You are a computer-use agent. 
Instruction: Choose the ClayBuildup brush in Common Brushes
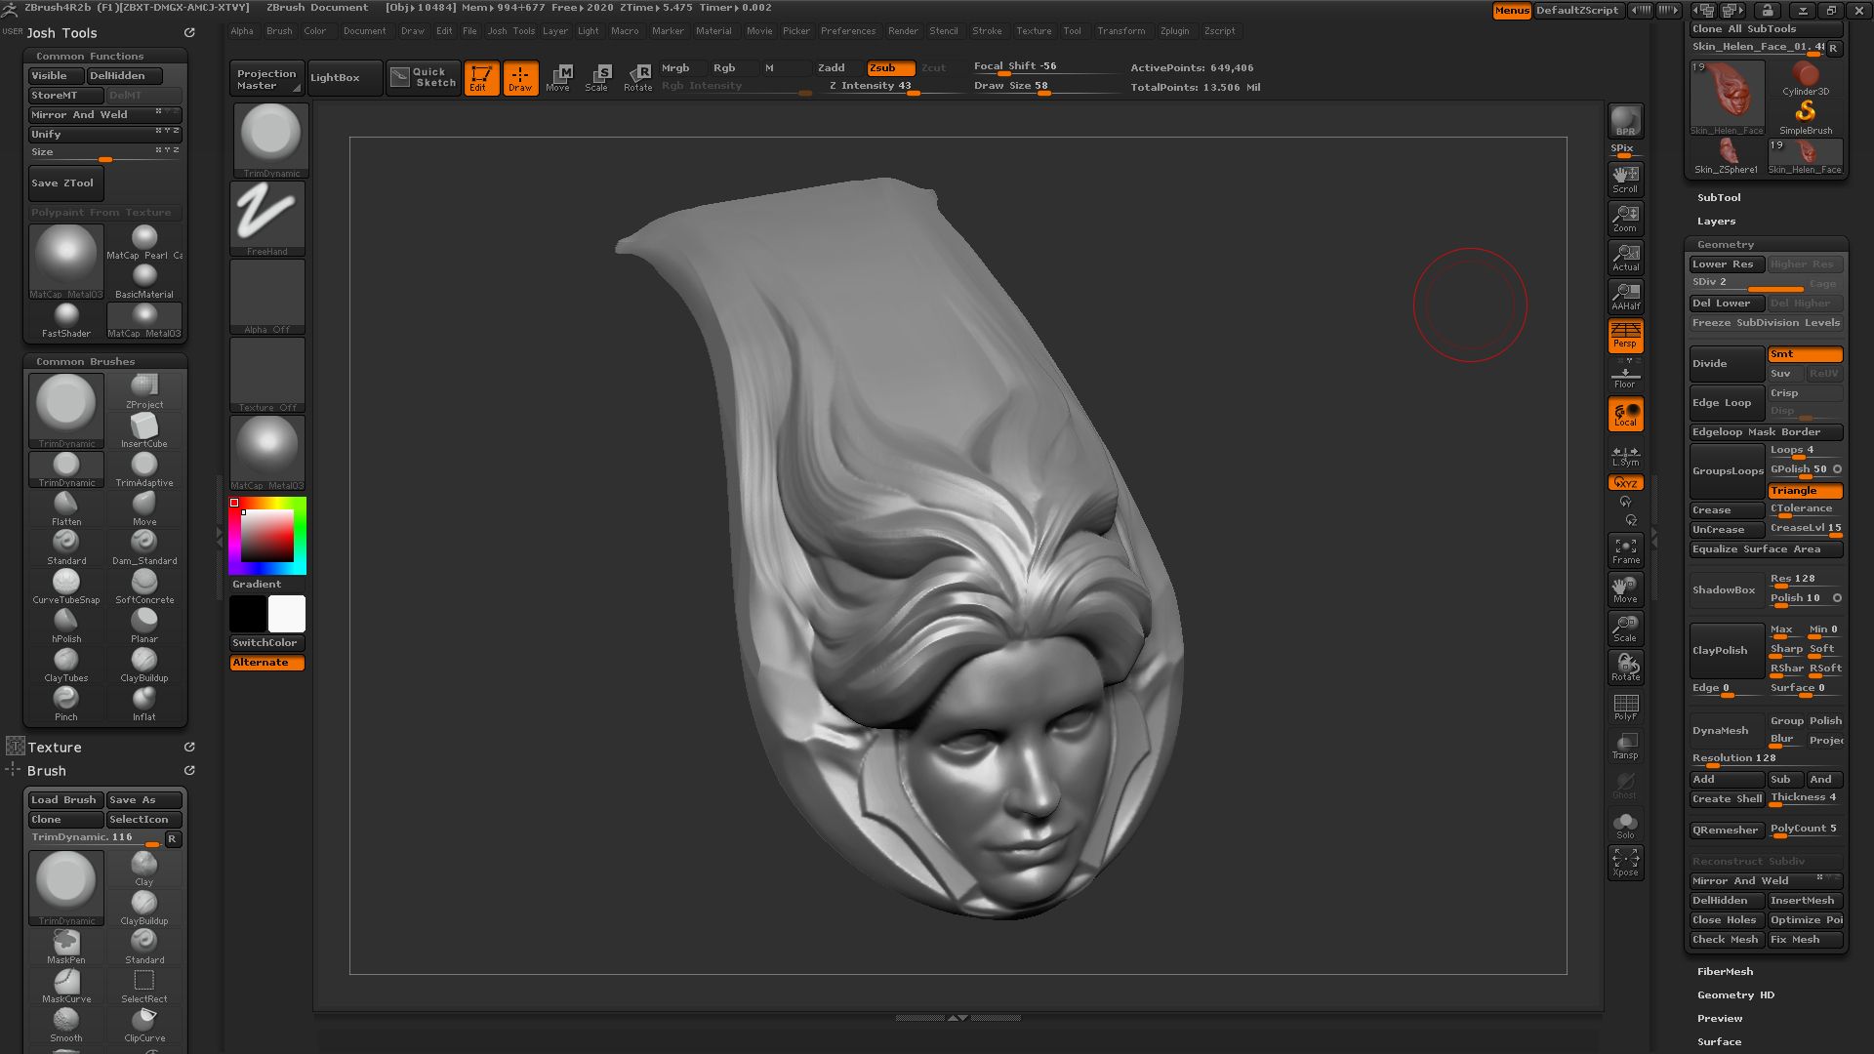click(144, 665)
